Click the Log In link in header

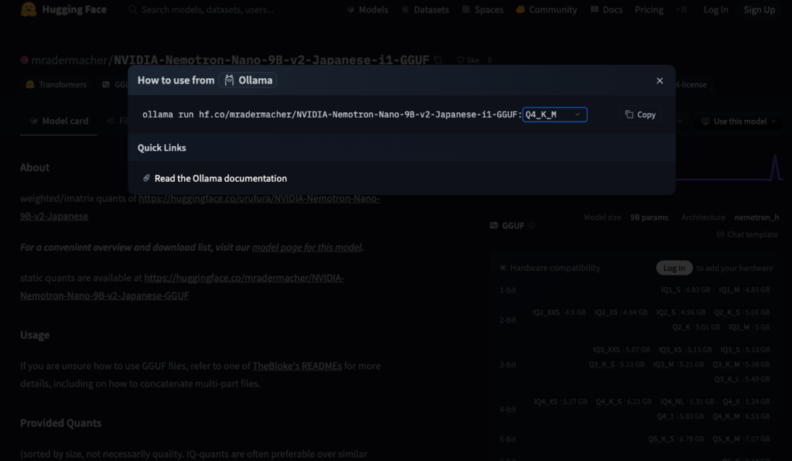click(715, 10)
